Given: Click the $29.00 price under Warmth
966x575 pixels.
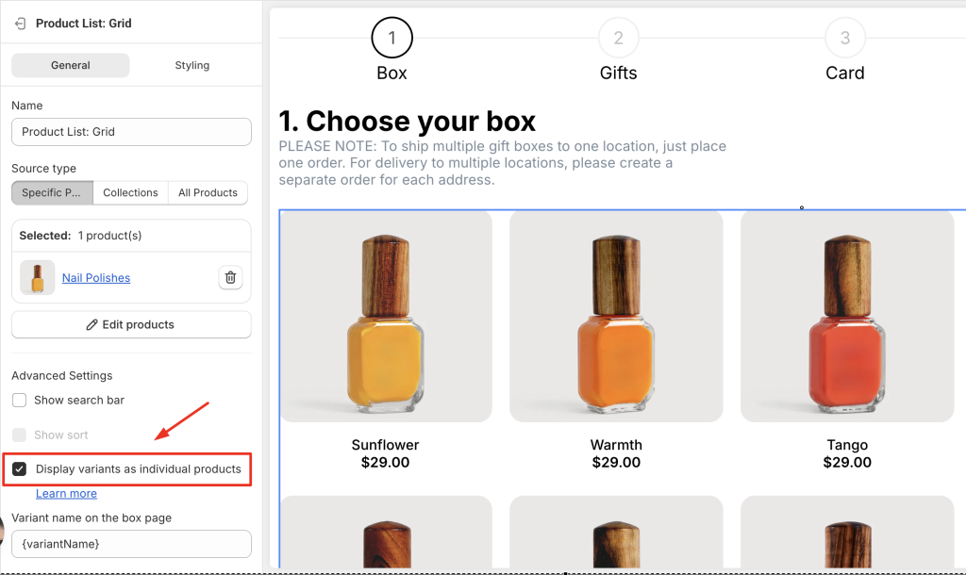Looking at the screenshot, I should [x=616, y=462].
